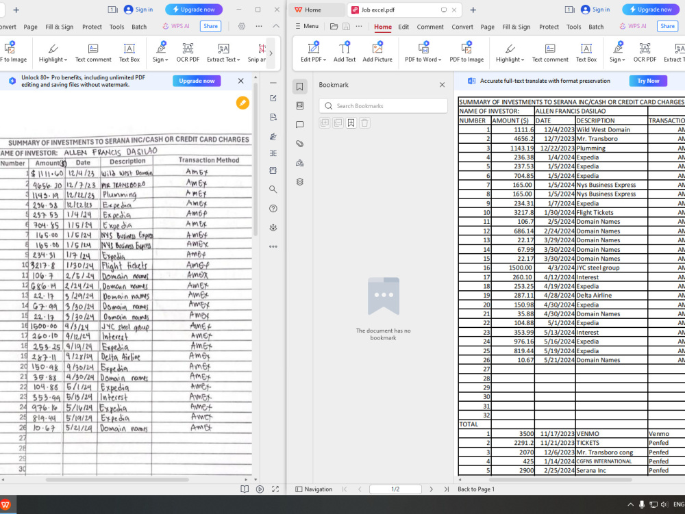
Task: Open the attachments paperclip panel
Action: [300, 144]
